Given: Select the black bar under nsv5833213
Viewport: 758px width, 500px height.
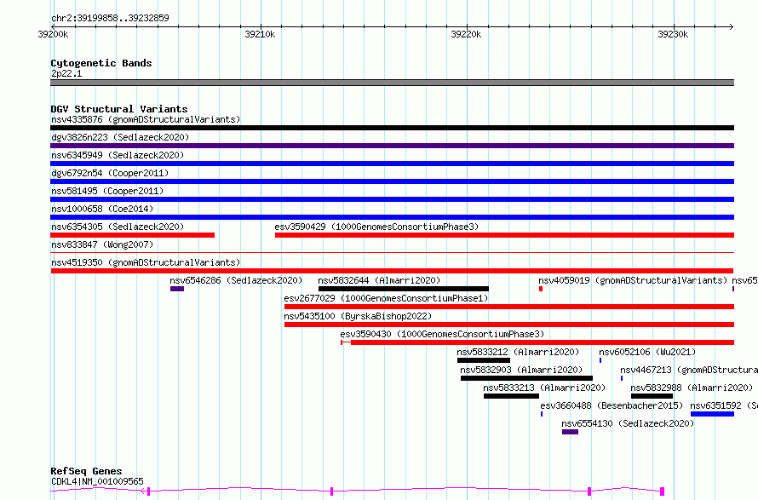Looking at the screenshot, I should [512, 397].
